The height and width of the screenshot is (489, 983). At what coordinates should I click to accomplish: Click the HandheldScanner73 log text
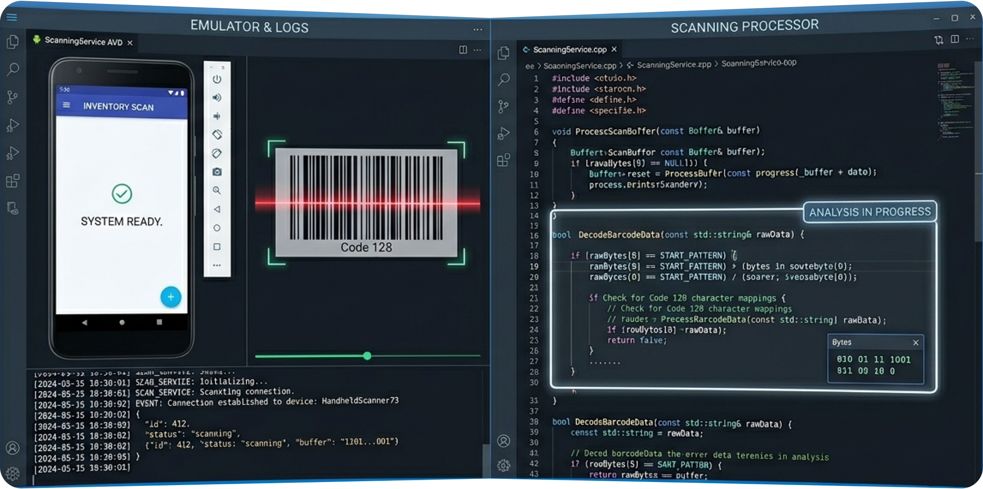tap(360, 400)
